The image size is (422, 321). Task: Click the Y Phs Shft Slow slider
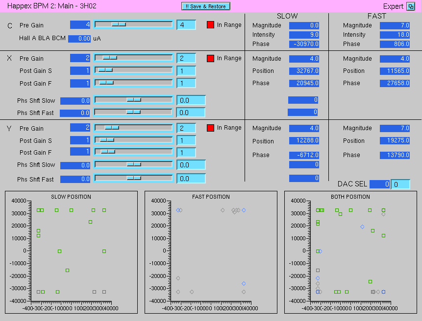tap(133, 164)
